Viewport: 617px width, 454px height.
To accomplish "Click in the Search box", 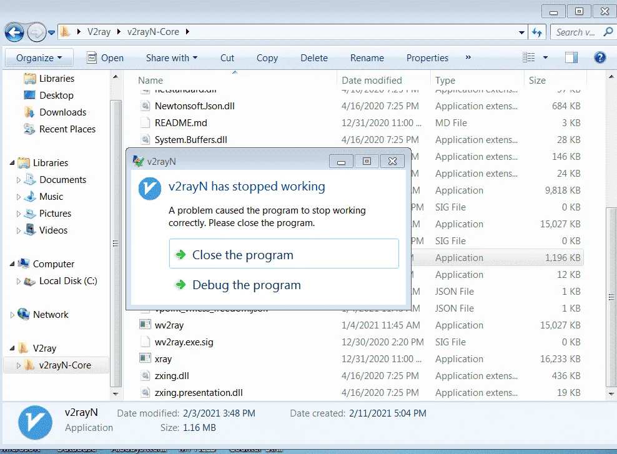I will pyautogui.click(x=575, y=32).
